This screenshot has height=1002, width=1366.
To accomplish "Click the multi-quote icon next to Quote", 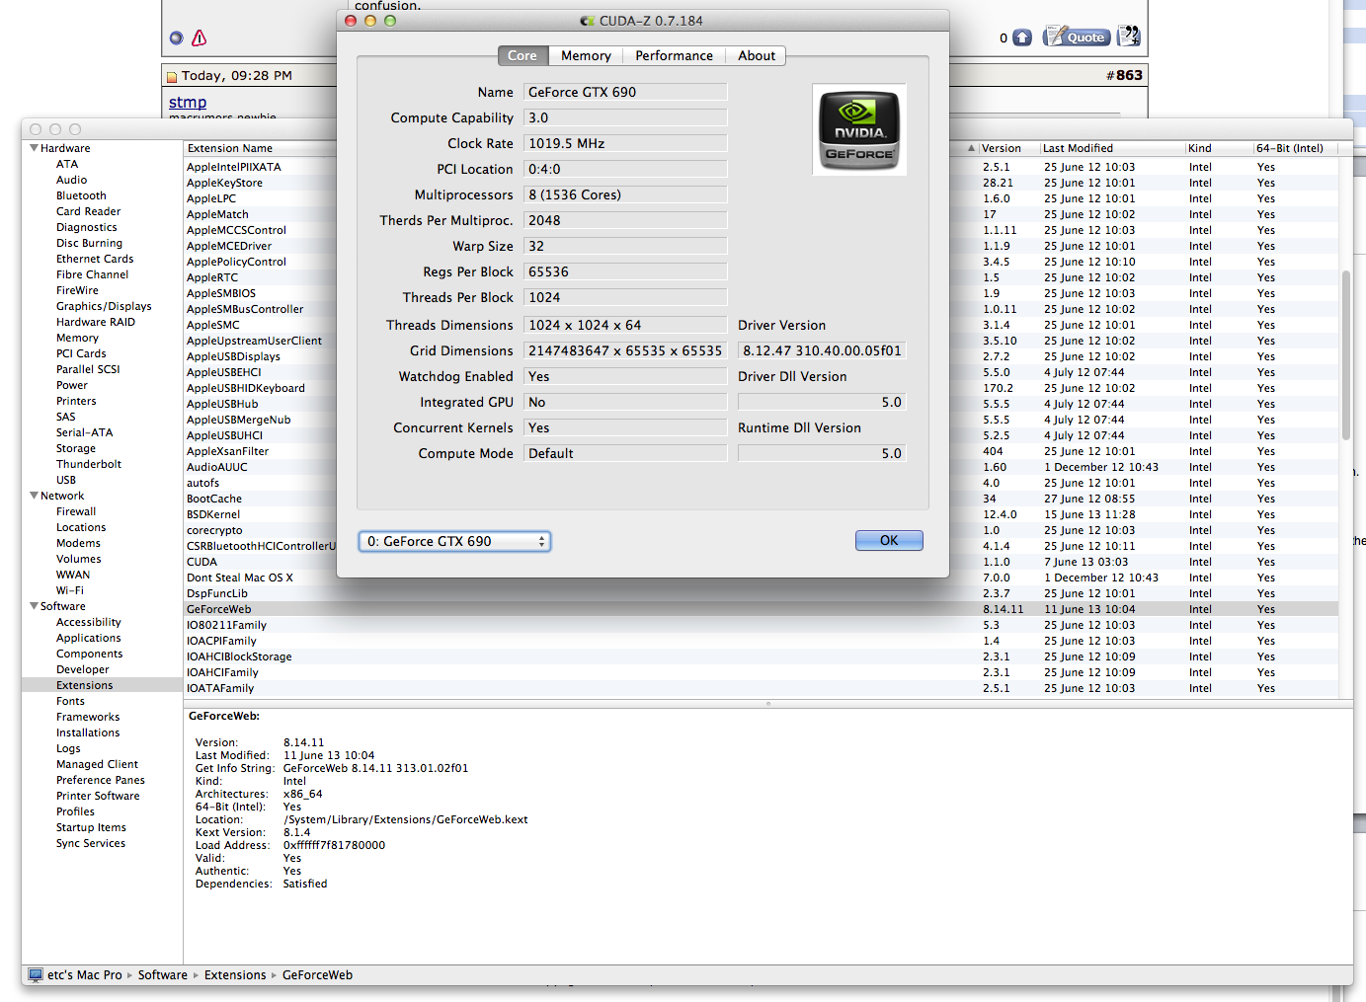I will click(1129, 37).
